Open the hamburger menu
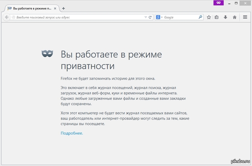Screen dimensions: 252x166 (245, 17)
